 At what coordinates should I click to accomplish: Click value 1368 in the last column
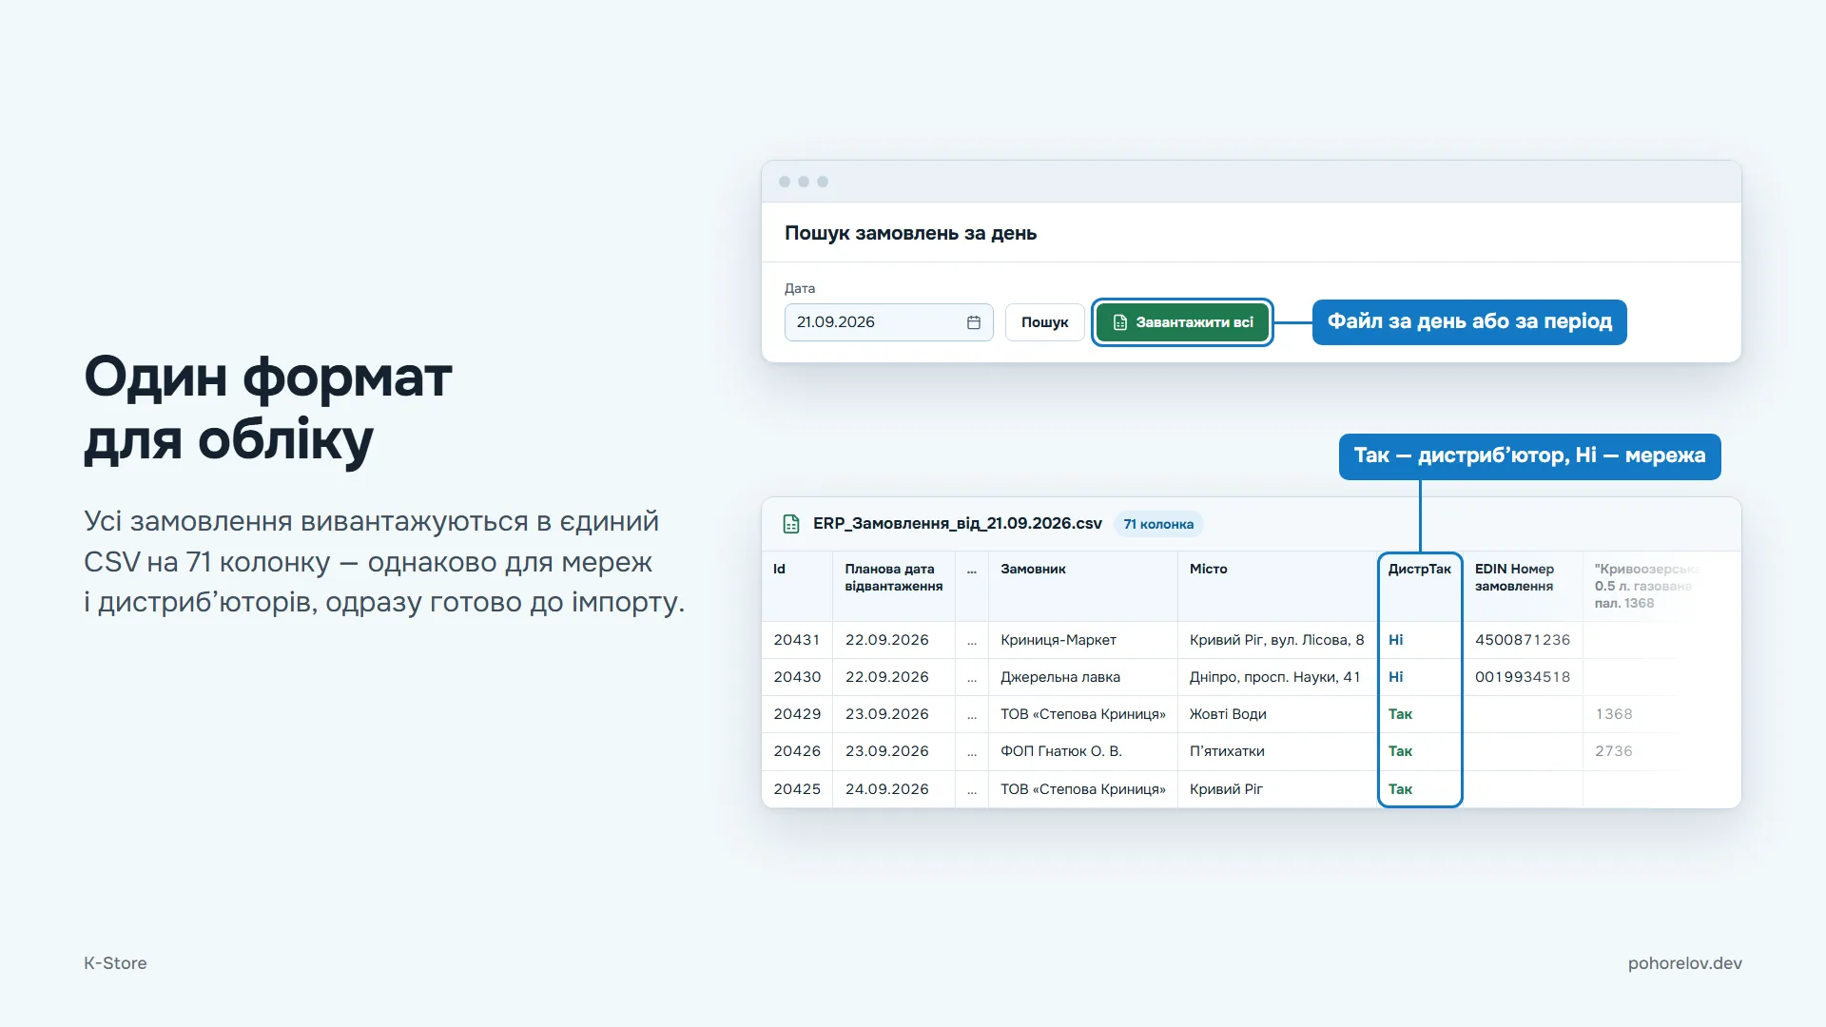point(1613,714)
